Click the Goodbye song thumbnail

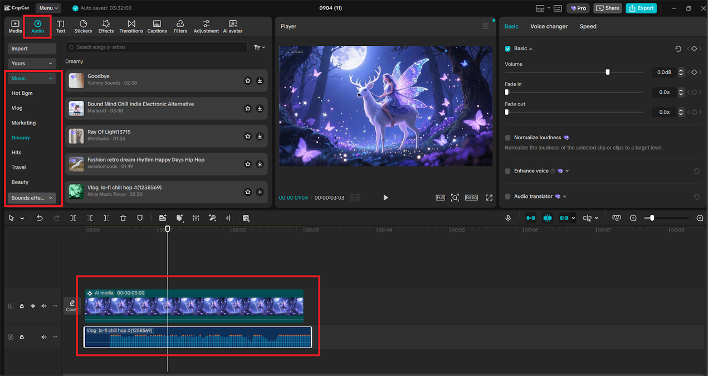pyautogui.click(x=76, y=80)
